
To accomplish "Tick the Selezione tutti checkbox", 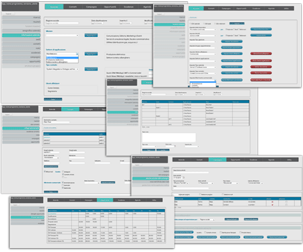I will point(223,194).
